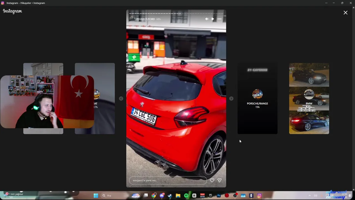The width and height of the screenshot is (355, 200).
Task: Click the Instagram logo at top left
Action: pos(12,11)
